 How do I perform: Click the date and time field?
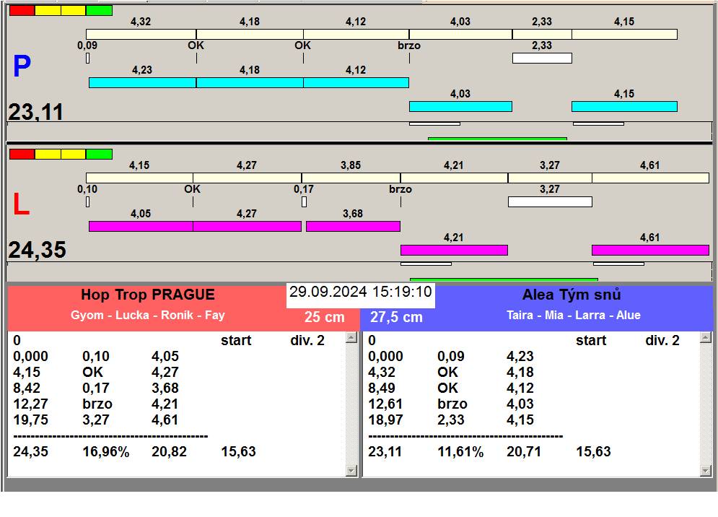pos(360,292)
